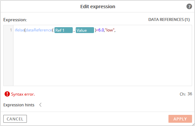The width and height of the screenshot is (195, 126).
Task: Click the Syntax error message text
Action: point(23,94)
